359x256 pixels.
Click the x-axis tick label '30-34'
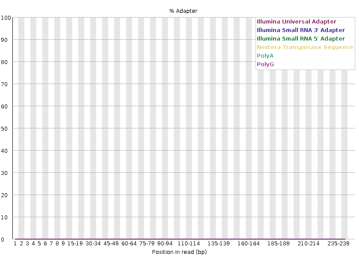93,244
